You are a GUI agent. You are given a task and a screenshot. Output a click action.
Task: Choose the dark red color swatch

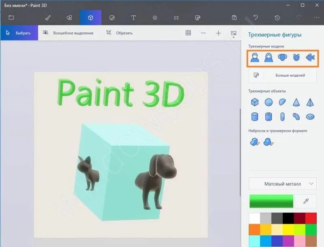(x=300, y=218)
